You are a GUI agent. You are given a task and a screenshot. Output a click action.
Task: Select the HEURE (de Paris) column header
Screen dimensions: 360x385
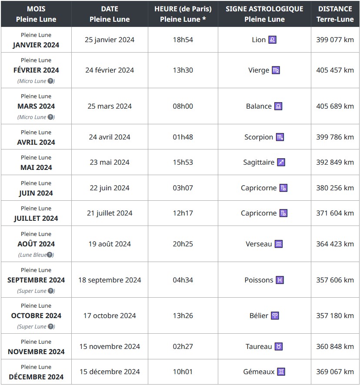coord(183,14)
